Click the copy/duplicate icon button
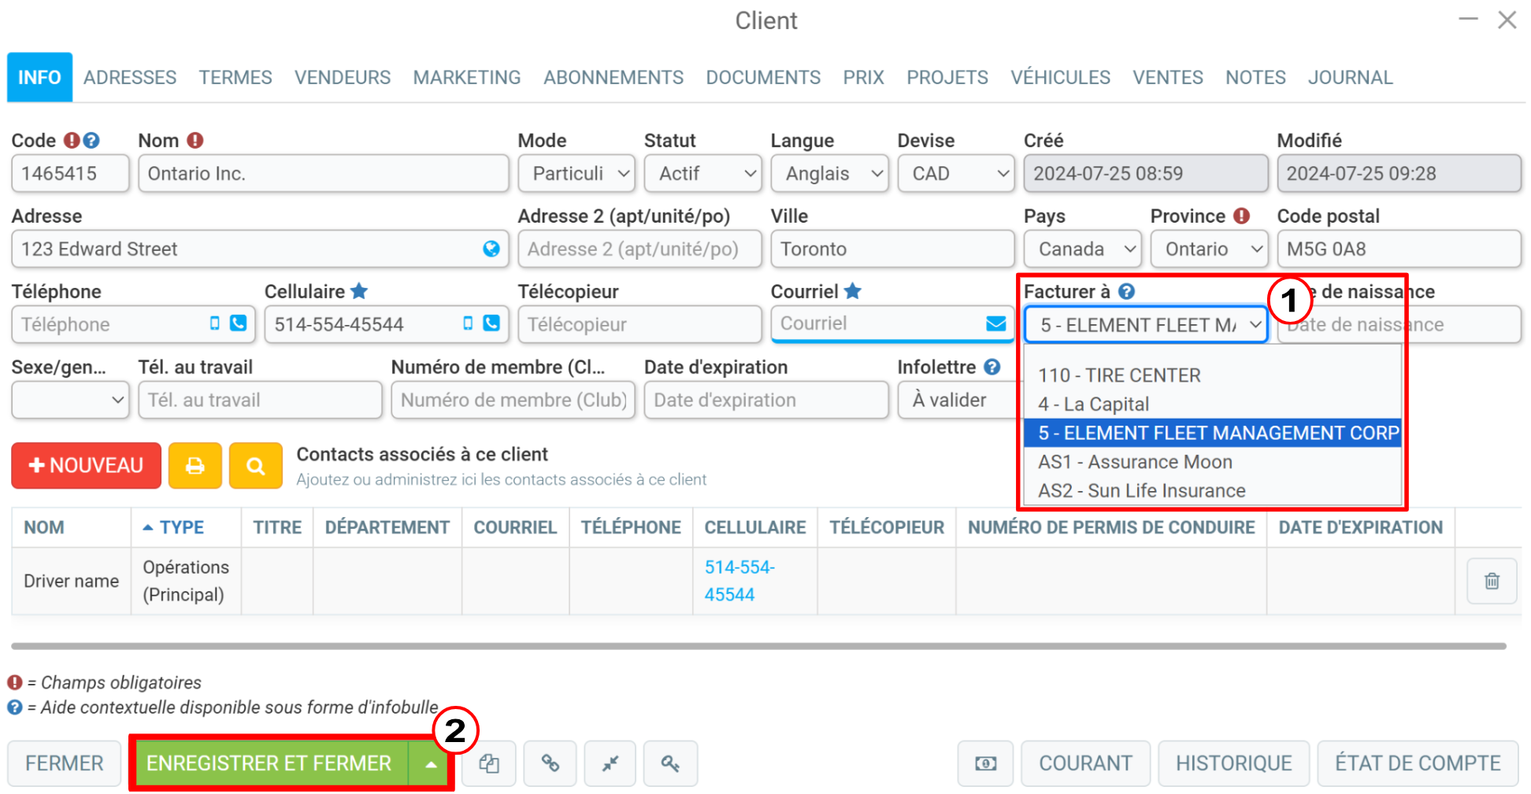This screenshot has width=1531, height=794. (489, 763)
